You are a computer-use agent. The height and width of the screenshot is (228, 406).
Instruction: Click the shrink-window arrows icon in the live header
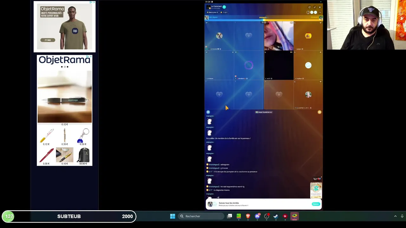(x=314, y=7)
